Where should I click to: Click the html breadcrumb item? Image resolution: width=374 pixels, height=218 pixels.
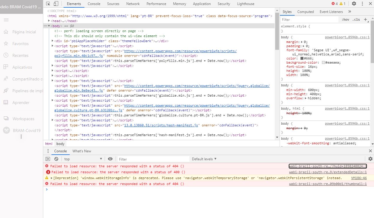click(49, 144)
